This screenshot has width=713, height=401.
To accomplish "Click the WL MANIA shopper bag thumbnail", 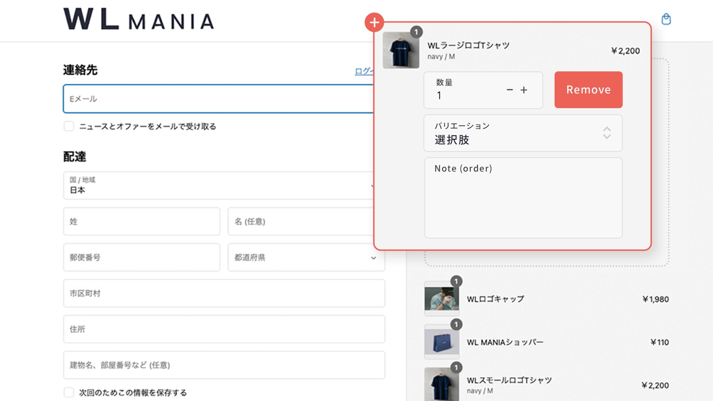I will [441, 342].
